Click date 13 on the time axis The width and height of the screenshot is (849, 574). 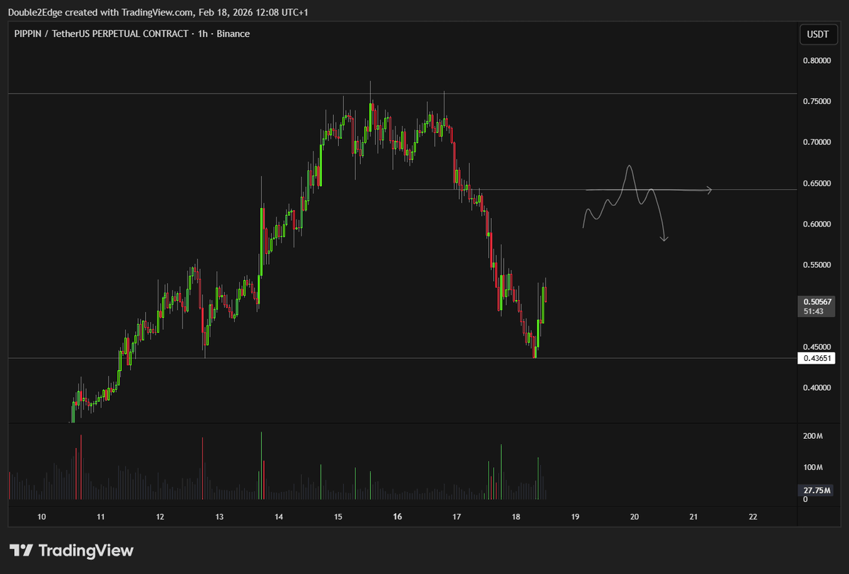(219, 517)
